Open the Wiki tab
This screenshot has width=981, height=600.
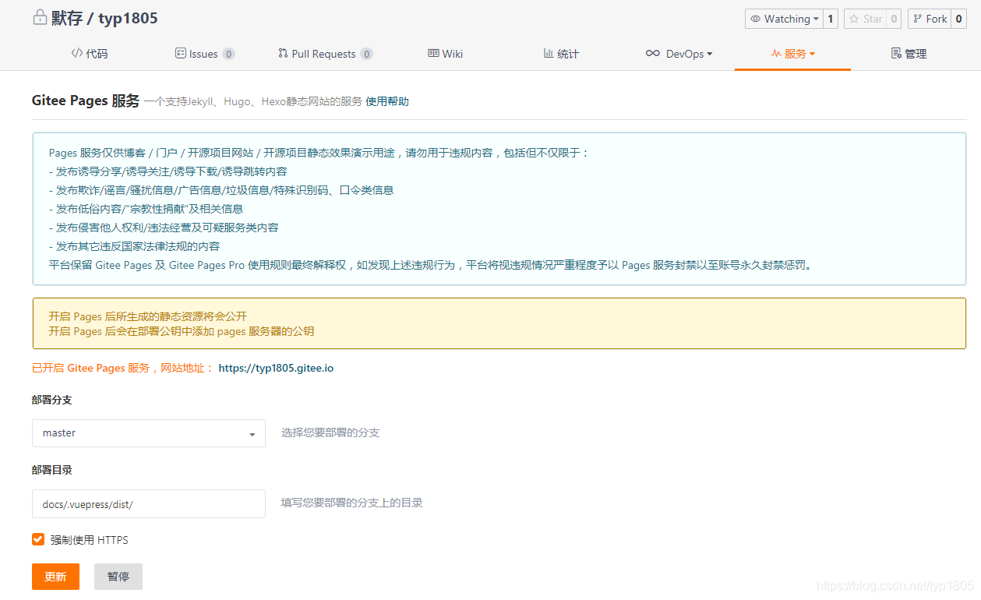pyautogui.click(x=446, y=54)
